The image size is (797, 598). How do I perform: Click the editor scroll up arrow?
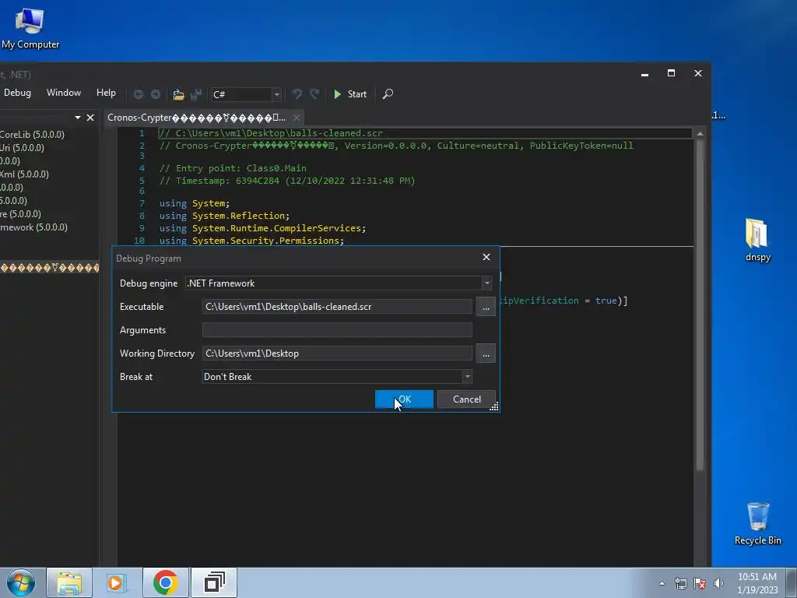[x=700, y=134]
